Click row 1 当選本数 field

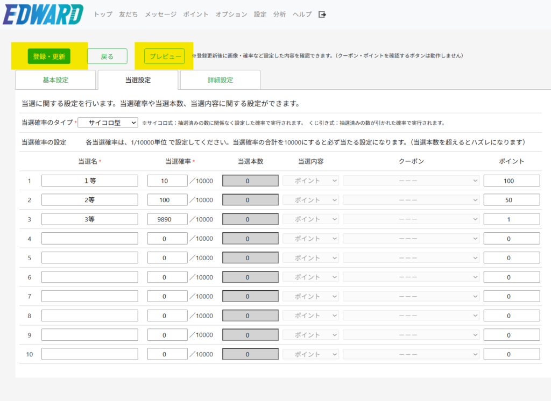pyautogui.click(x=251, y=181)
